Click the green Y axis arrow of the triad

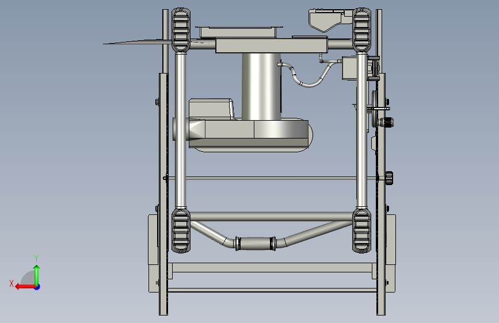click(x=37, y=275)
